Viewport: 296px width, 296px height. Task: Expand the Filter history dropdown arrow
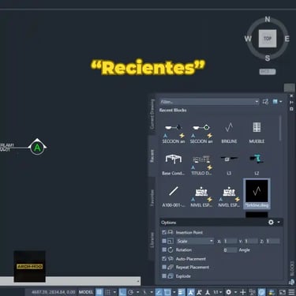pyautogui.click(x=257, y=102)
